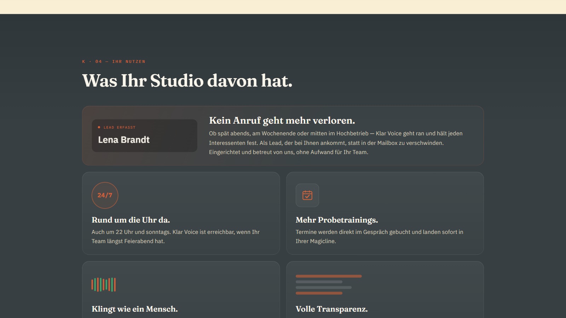Click the 'Lena Brandt' name text
The image size is (566, 318).
coord(124,140)
